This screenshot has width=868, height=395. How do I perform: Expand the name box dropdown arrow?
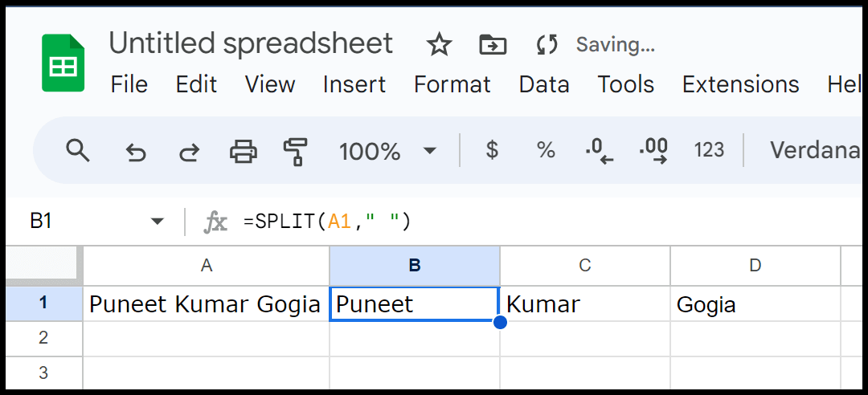158,222
